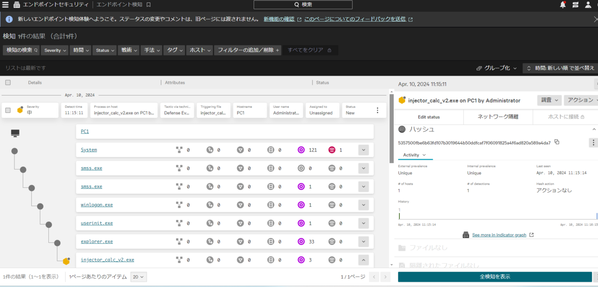Open the three-dot menu beside the hash
The width and height of the screenshot is (598, 287).
pyautogui.click(x=593, y=143)
